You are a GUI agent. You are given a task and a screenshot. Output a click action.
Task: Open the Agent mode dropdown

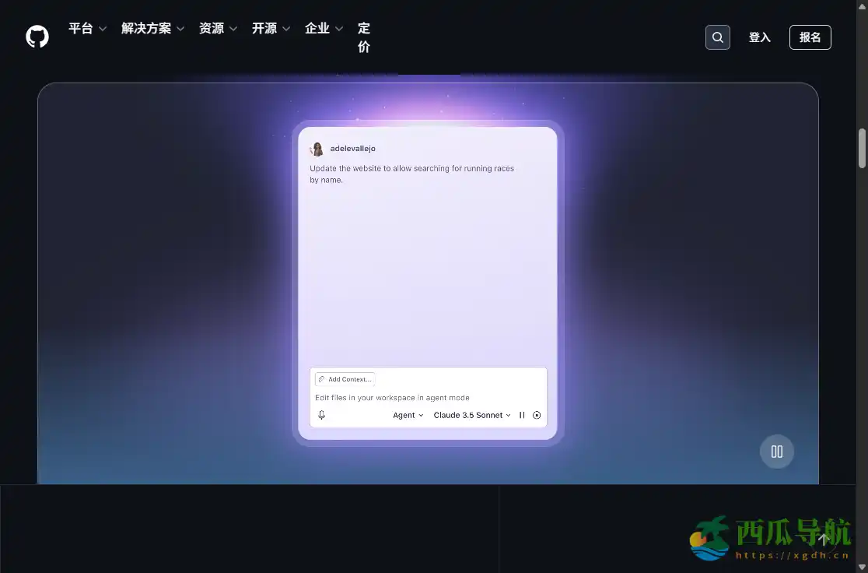pos(408,415)
